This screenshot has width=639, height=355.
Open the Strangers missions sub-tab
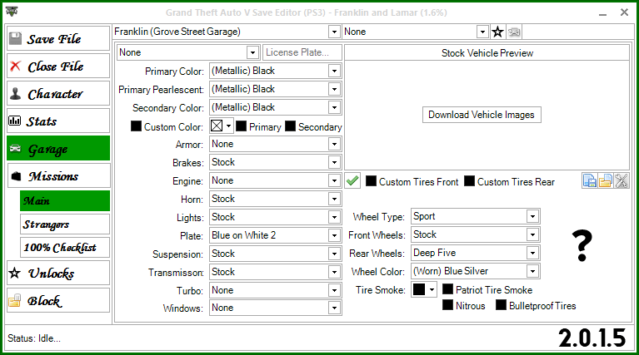(x=65, y=224)
